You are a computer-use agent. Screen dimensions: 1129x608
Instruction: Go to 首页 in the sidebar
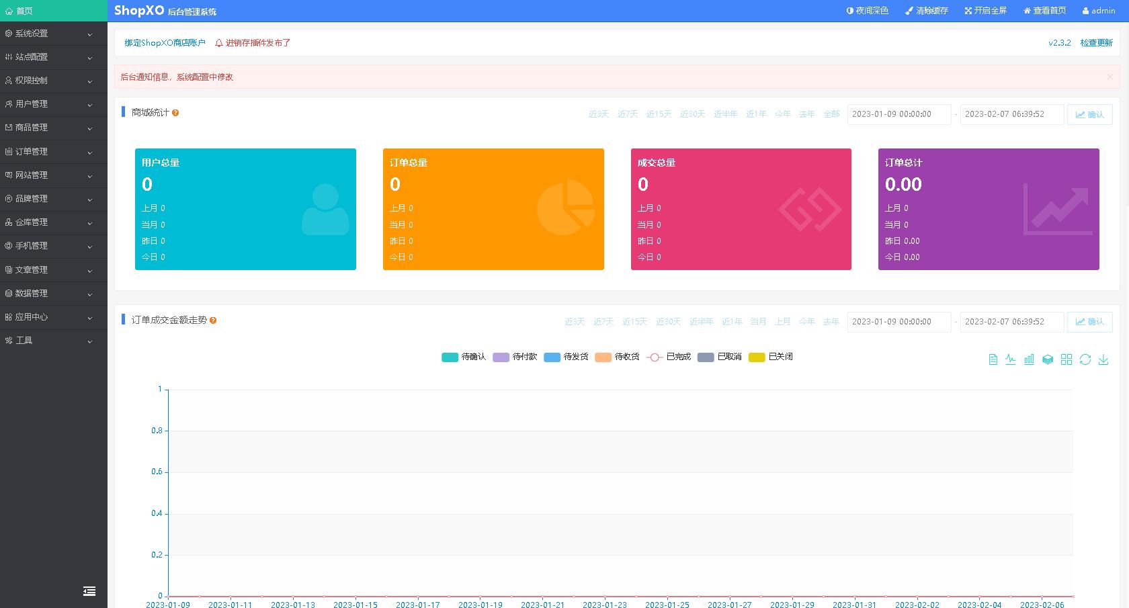[x=53, y=11]
